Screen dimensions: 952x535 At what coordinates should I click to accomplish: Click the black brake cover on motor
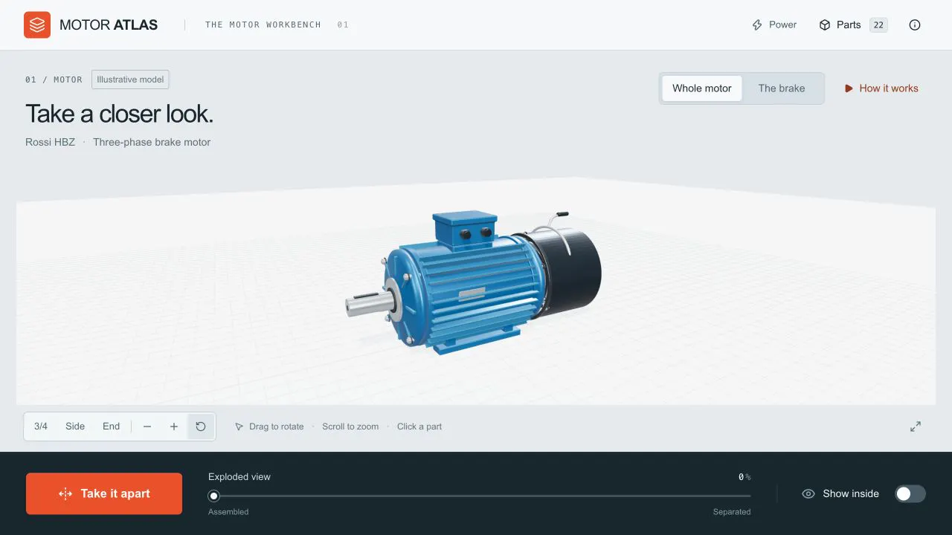point(573,271)
